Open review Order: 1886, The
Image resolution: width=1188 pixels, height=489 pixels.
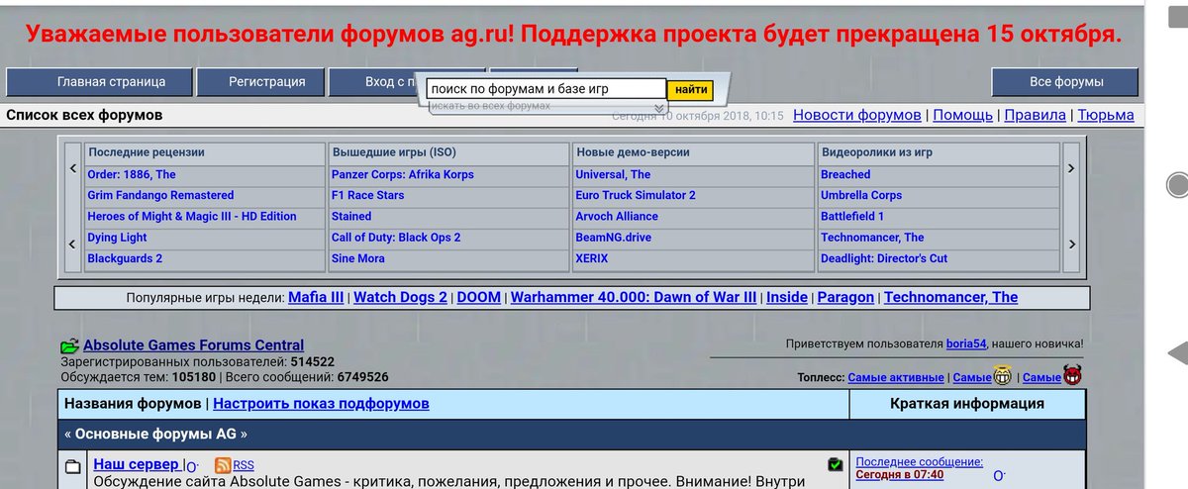point(132,174)
